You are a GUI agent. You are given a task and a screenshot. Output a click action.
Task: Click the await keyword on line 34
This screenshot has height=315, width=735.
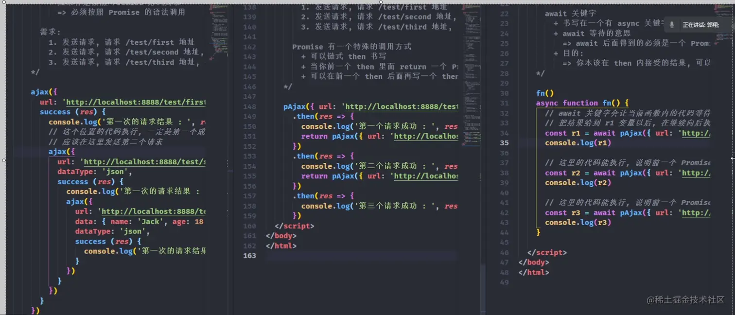[604, 133]
